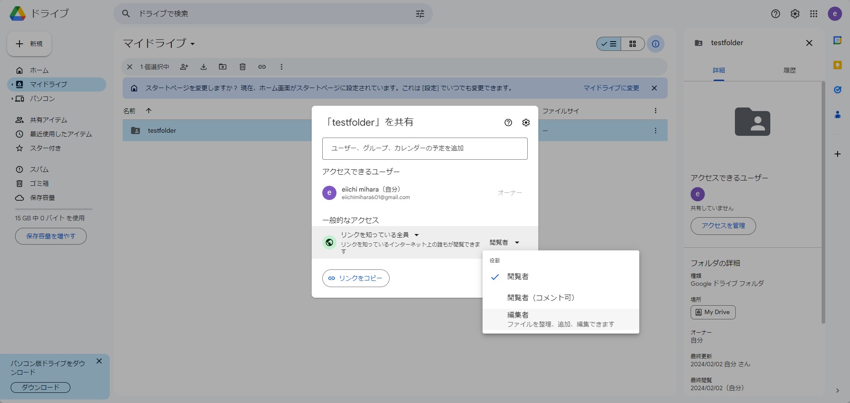Image resolution: width=850 pixels, height=403 pixels.
Task: Select 閲覧者（コメント可）role option
Action: (560, 298)
